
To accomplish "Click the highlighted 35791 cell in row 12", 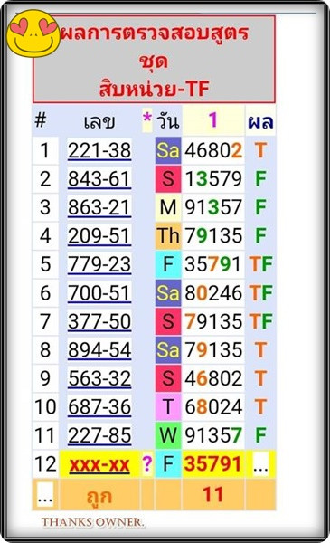I will pyautogui.click(x=213, y=464).
